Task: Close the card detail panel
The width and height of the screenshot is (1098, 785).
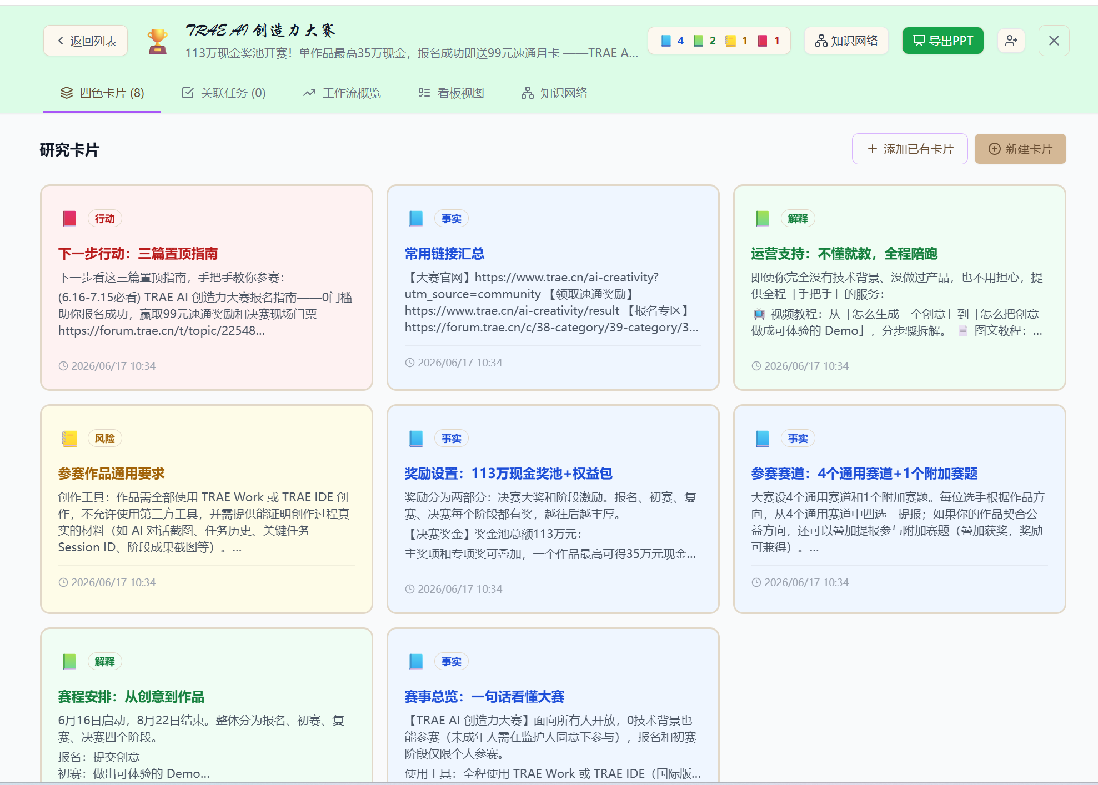Action: 1054,41
